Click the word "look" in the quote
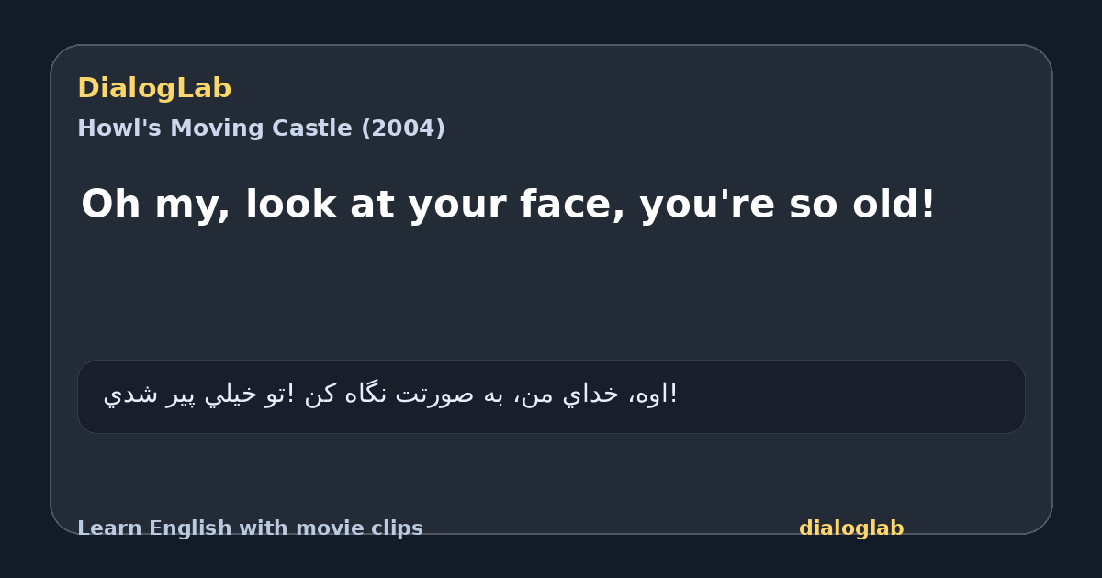This screenshot has width=1102, height=578. pos(291,205)
